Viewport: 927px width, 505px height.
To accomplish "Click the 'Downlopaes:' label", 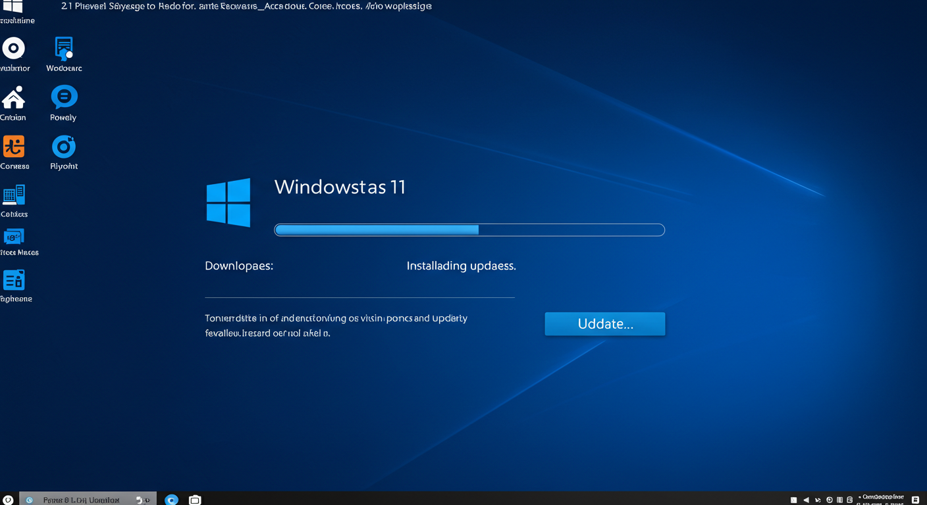I will (x=239, y=266).
